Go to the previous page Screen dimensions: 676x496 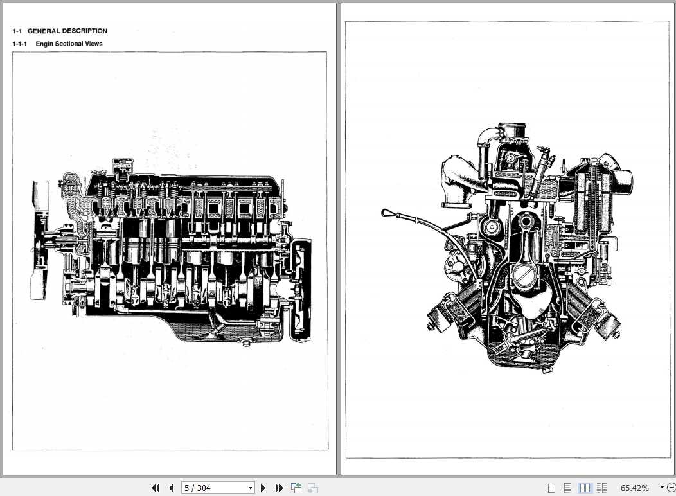click(x=171, y=488)
